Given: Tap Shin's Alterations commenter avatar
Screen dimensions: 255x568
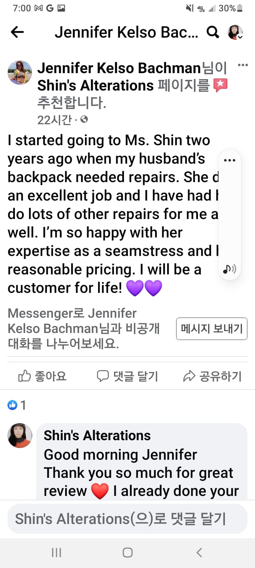Looking at the screenshot, I should (x=20, y=436).
